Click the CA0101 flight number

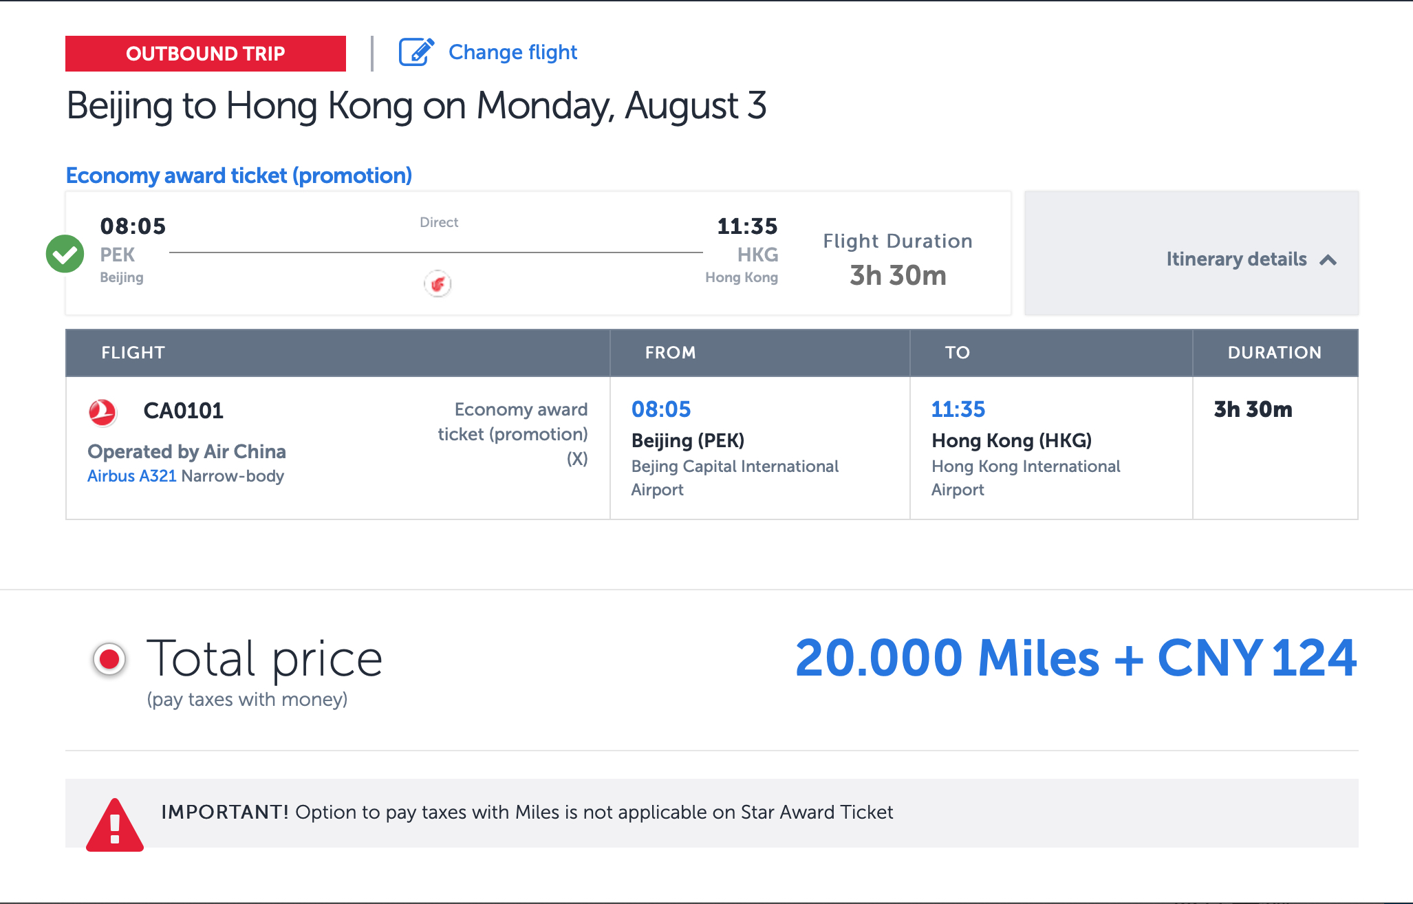(x=184, y=411)
